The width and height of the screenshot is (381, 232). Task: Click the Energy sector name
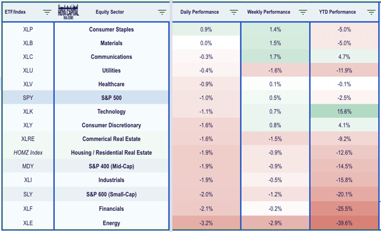tap(111, 223)
